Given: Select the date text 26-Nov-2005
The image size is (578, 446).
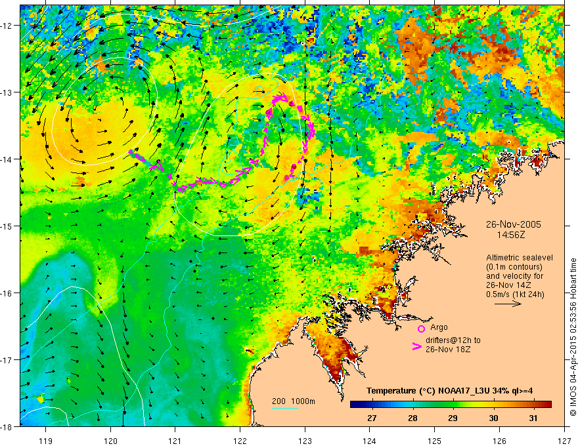Looking at the screenshot, I should point(514,224).
